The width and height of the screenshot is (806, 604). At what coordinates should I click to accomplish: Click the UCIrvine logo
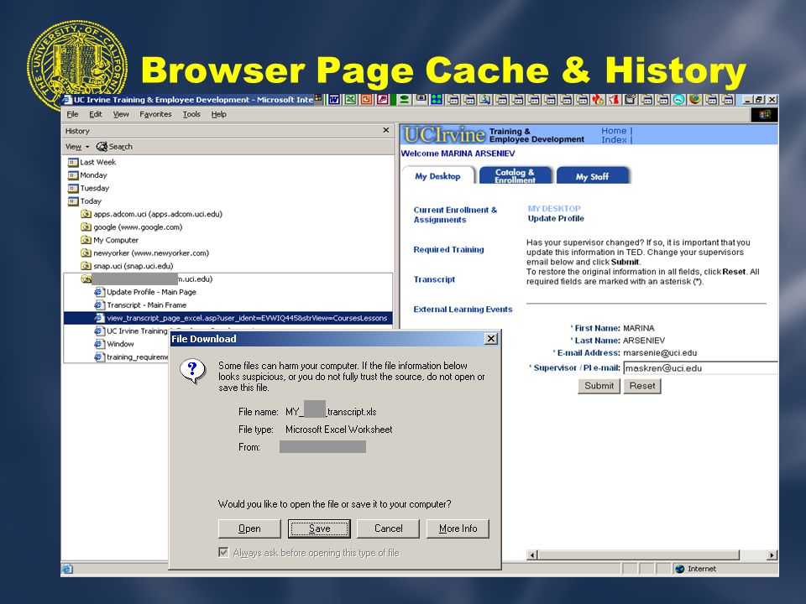point(444,134)
